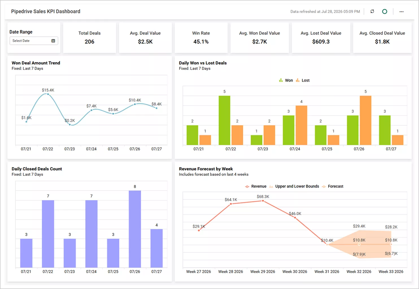The height and width of the screenshot is (289, 419).
Task: Click the $(7.9)K lower bound label
Action: pyautogui.click(x=359, y=254)
